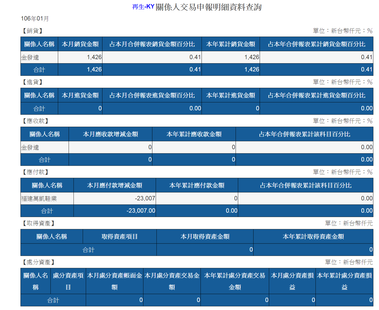Viewport: 379px width, 310px height.
Task: Click the 本年累計取得資產金額 column header
Action: pos(313,237)
